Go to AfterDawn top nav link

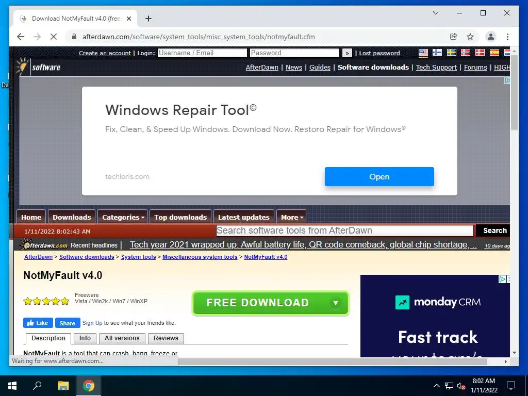262,68
